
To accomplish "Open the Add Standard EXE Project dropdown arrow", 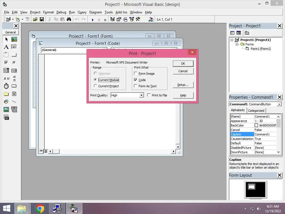I will pyautogui.click(x=13, y=19).
